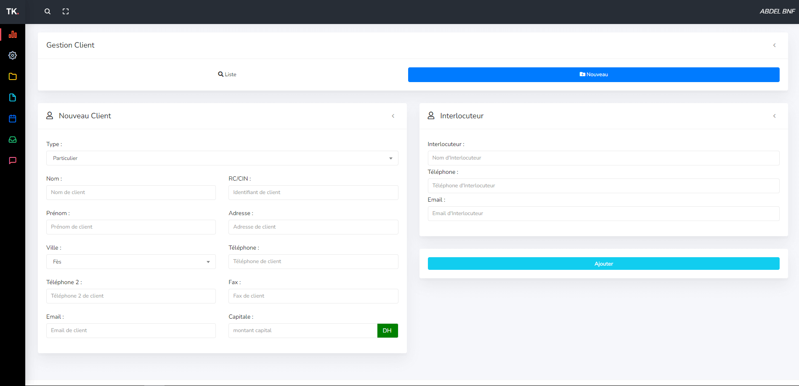Focus the montant capital field
Screen dimensions: 799x386
303,330
